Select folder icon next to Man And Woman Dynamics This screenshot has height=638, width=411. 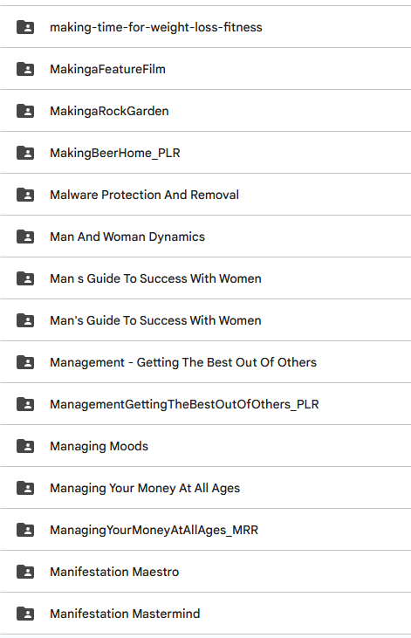click(x=25, y=237)
